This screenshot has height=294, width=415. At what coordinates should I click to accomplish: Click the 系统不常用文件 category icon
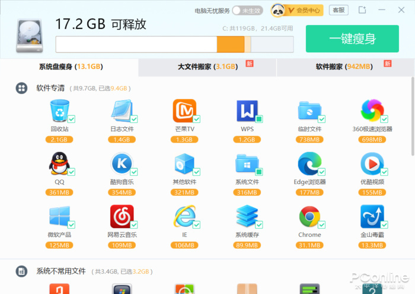(21, 271)
